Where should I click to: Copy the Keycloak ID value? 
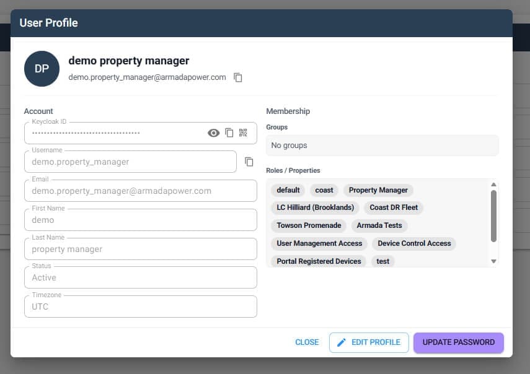pos(229,133)
